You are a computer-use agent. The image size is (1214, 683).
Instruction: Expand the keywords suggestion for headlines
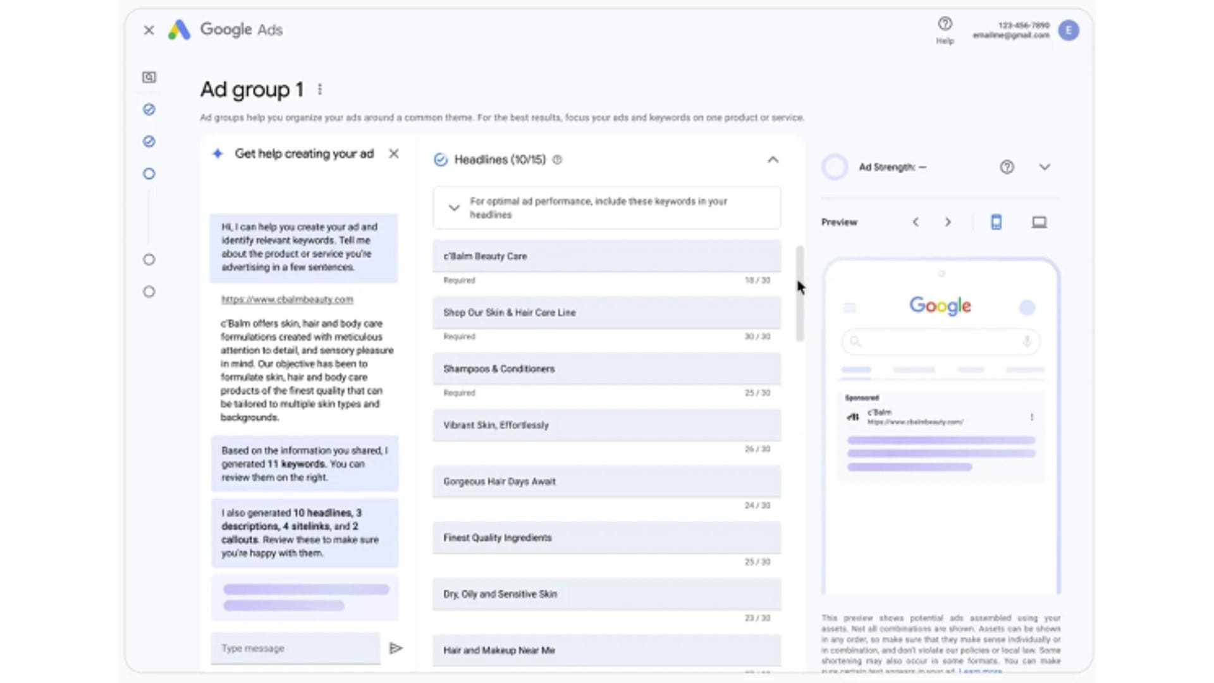(x=454, y=208)
